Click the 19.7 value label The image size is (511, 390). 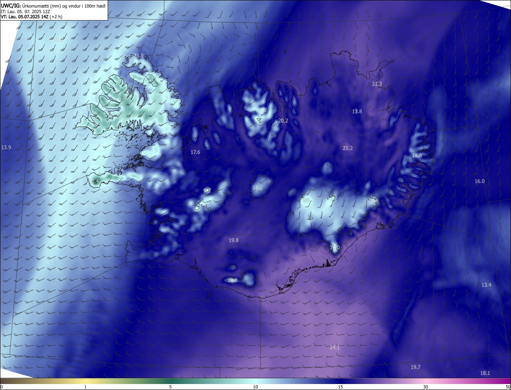(x=416, y=367)
